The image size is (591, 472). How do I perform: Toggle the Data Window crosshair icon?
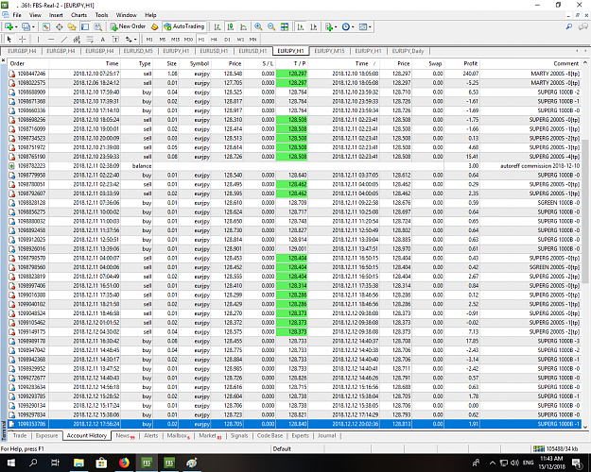coord(60,26)
